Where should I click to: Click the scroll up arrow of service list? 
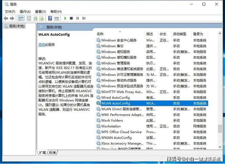point(220,33)
